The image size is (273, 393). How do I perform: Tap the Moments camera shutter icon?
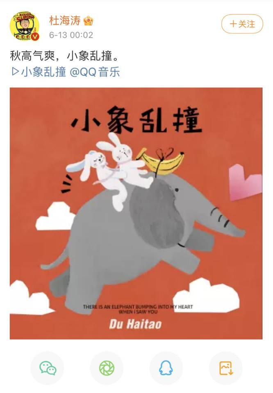(x=107, y=368)
